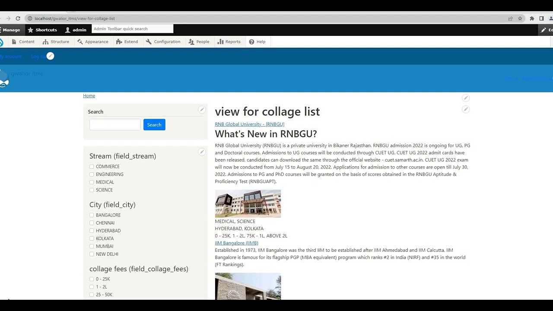Open the RNB Global University - [RNBGU] link
This screenshot has width=553, height=311.
pyautogui.click(x=249, y=124)
